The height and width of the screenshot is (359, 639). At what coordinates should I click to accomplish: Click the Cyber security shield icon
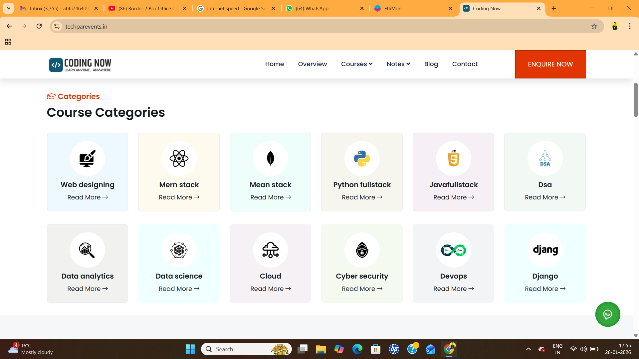362,250
